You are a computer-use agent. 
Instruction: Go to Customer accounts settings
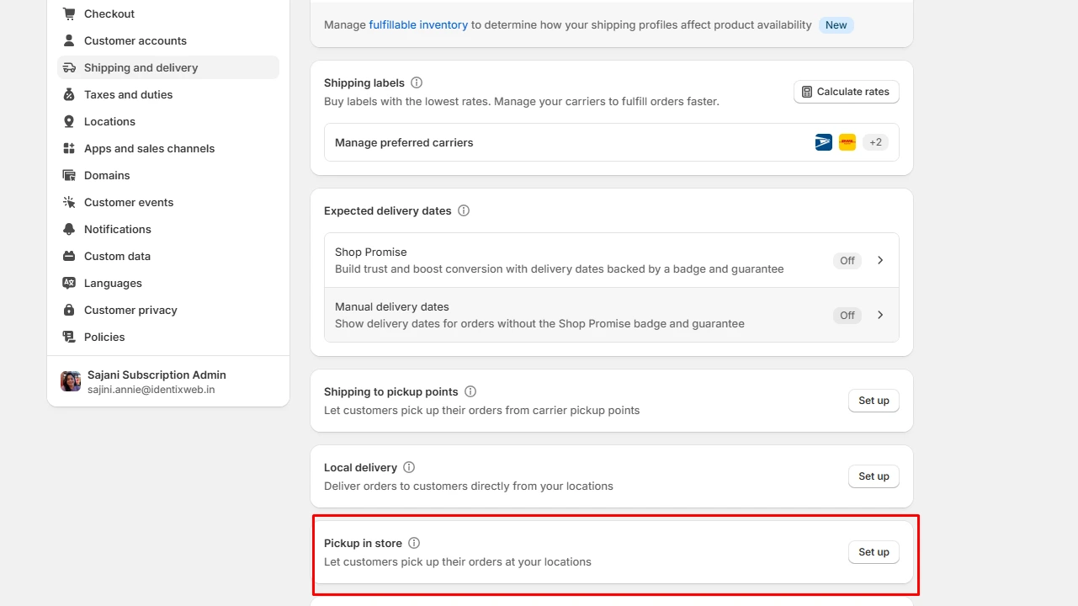168,40
